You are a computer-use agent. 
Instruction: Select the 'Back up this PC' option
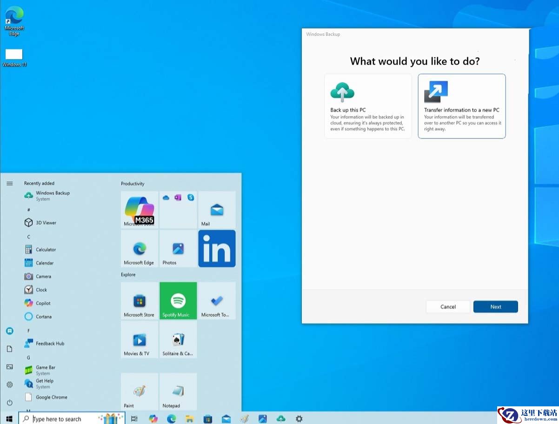click(368, 106)
